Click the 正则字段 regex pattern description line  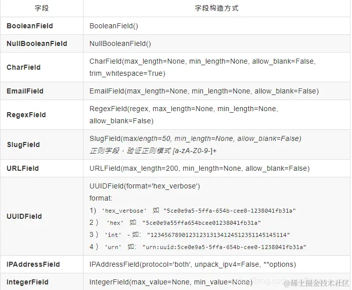pyautogui.click(x=153, y=151)
